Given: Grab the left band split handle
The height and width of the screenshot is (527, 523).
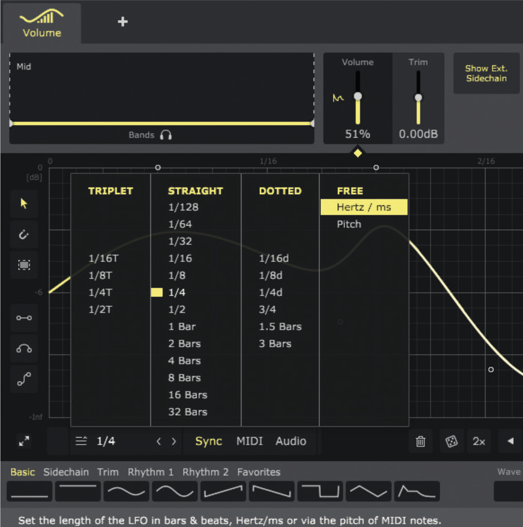Looking at the screenshot, I should 11,123.
